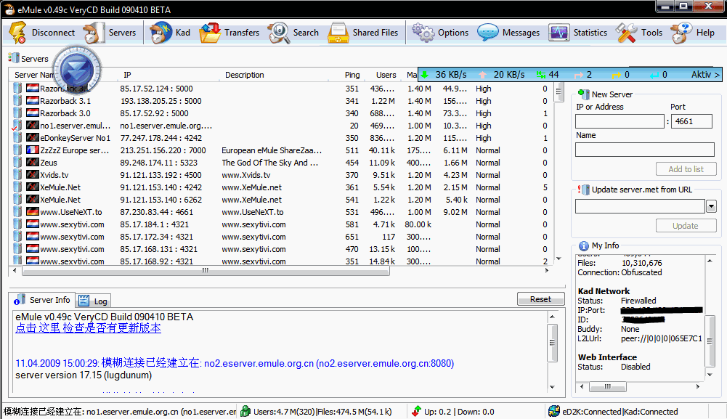Screen dimensions: 727x419
Task: Click the New Server group icon
Action: click(x=583, y=94)
